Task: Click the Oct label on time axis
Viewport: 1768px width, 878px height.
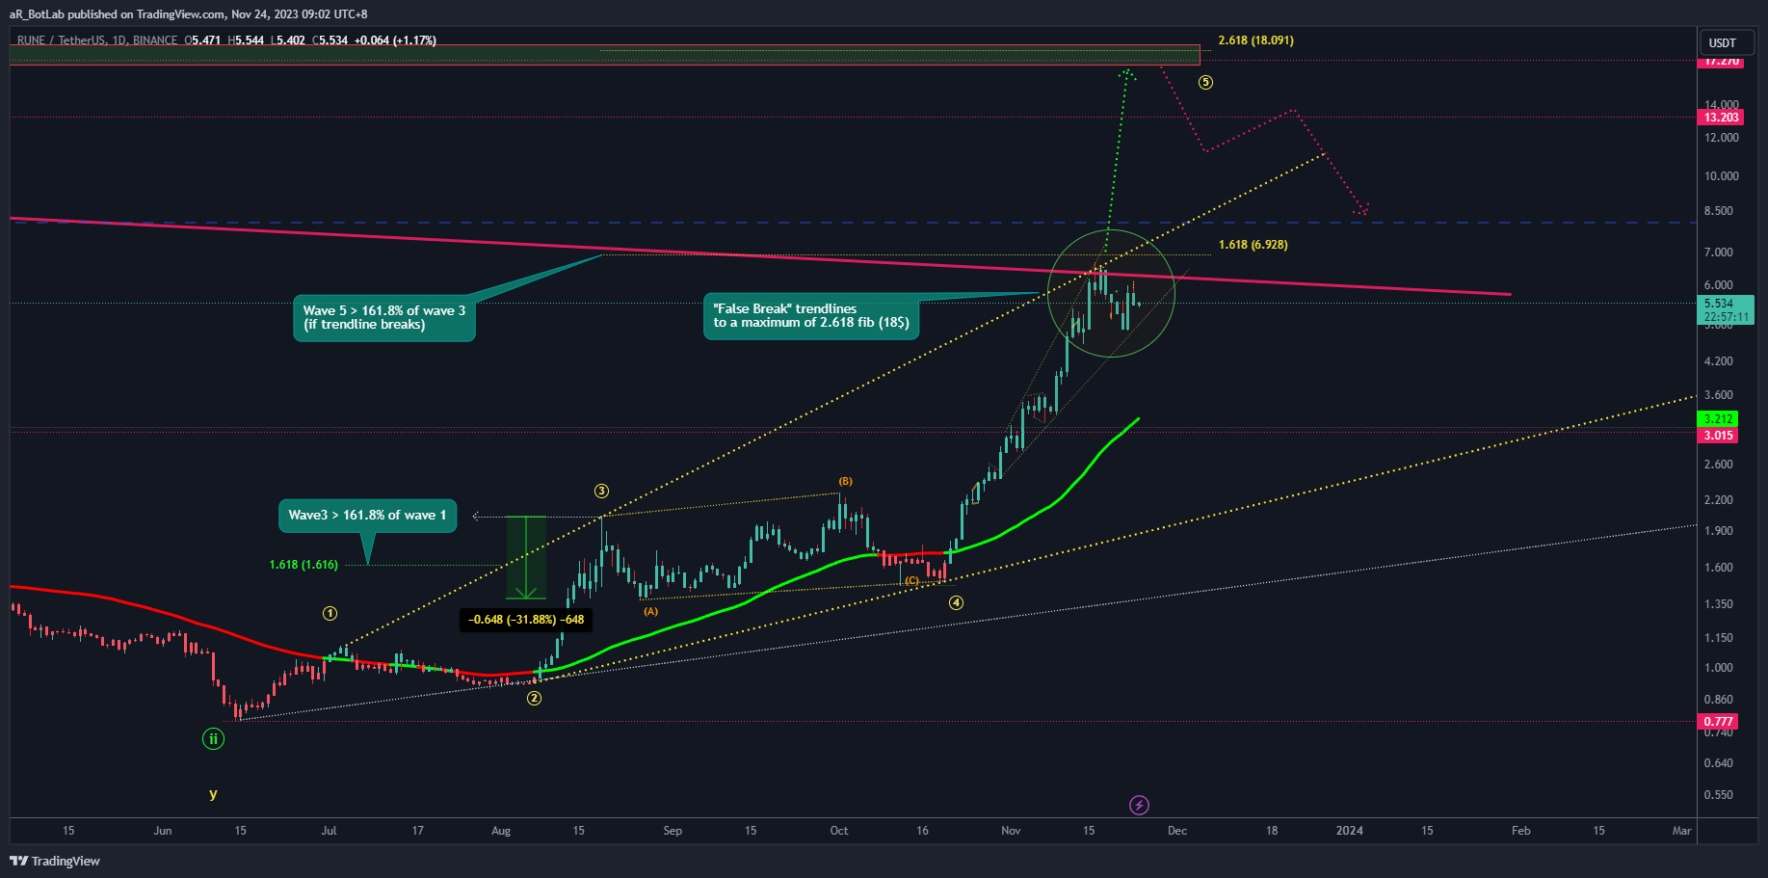Action: [x=839, y=831]
